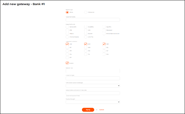The height and width of the screenshot is (114, 185).
Task: Check the JCB brand checkbox
Action: [x=67, y=30]
